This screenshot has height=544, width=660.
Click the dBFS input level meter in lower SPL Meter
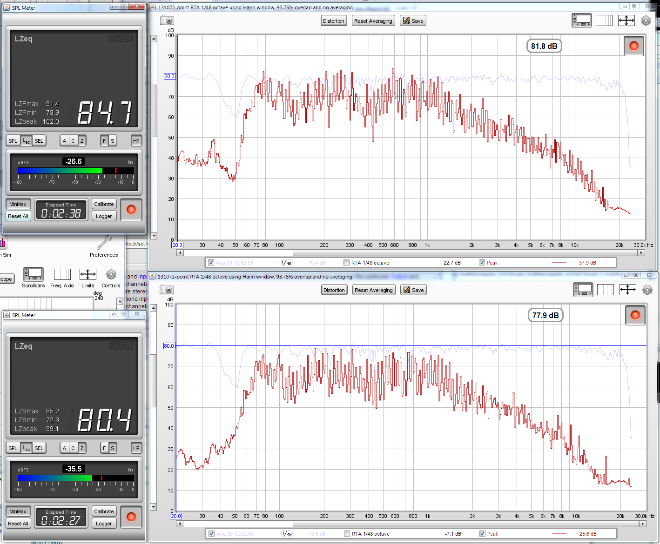pos(75,478)
